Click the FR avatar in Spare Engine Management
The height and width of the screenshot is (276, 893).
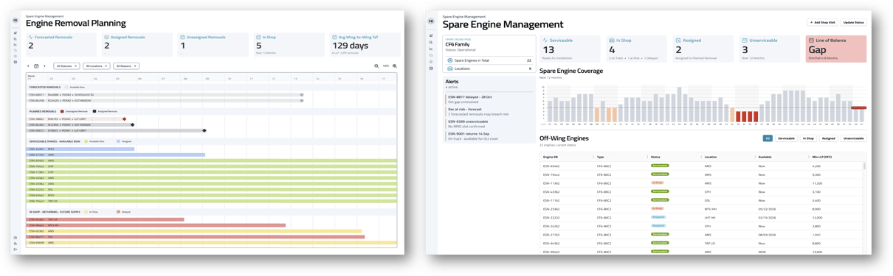(x=431, y=21)
